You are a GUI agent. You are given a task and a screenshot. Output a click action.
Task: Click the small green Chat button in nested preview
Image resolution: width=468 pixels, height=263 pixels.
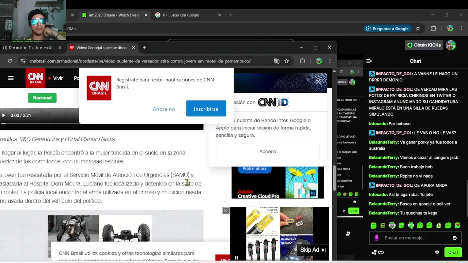pyautogui.click(x=353, y=211)
